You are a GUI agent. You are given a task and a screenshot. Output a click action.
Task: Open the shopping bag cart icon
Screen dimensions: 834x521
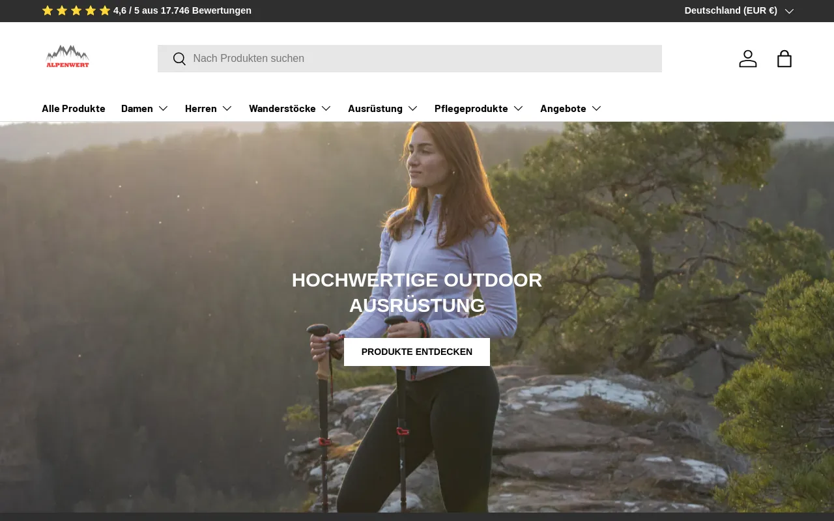click(x=784, y=59)
